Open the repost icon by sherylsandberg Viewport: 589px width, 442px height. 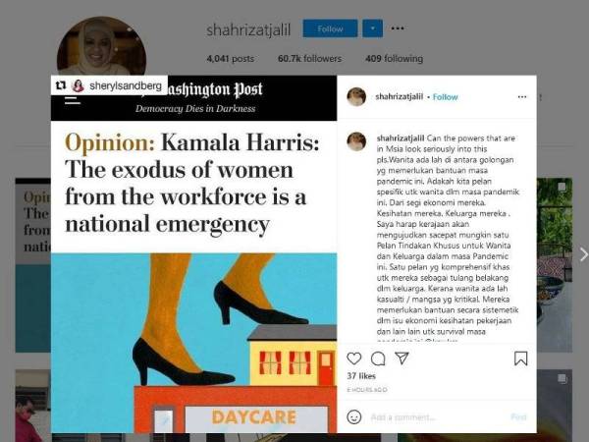point(61,85)
